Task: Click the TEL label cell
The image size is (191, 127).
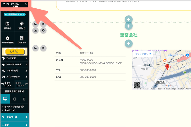Action: point(58,70)
